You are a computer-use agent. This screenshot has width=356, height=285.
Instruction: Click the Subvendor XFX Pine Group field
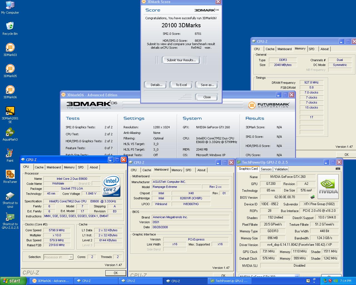320,204
